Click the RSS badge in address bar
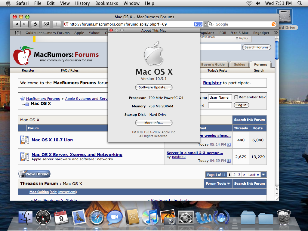Viewport: 308px width, 231px height. point(198,24)
